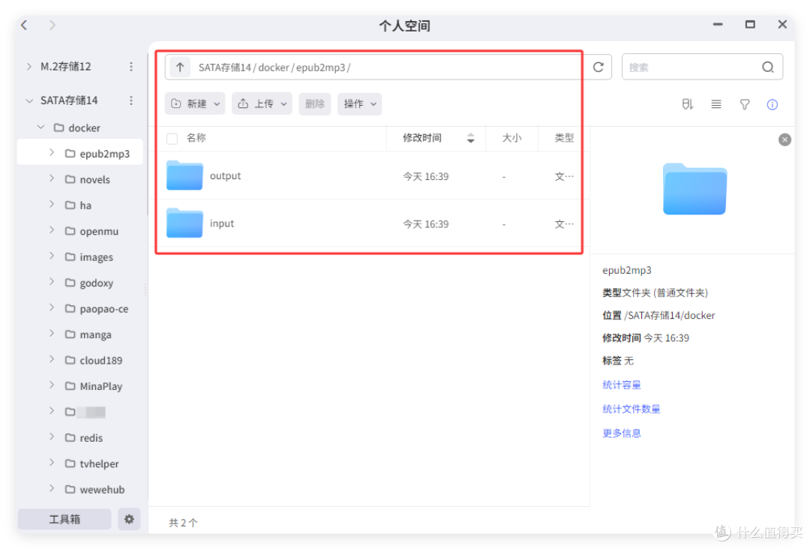Screen dimensions: 810x549
Task: Click the 名称 column header
Action: 196,138
